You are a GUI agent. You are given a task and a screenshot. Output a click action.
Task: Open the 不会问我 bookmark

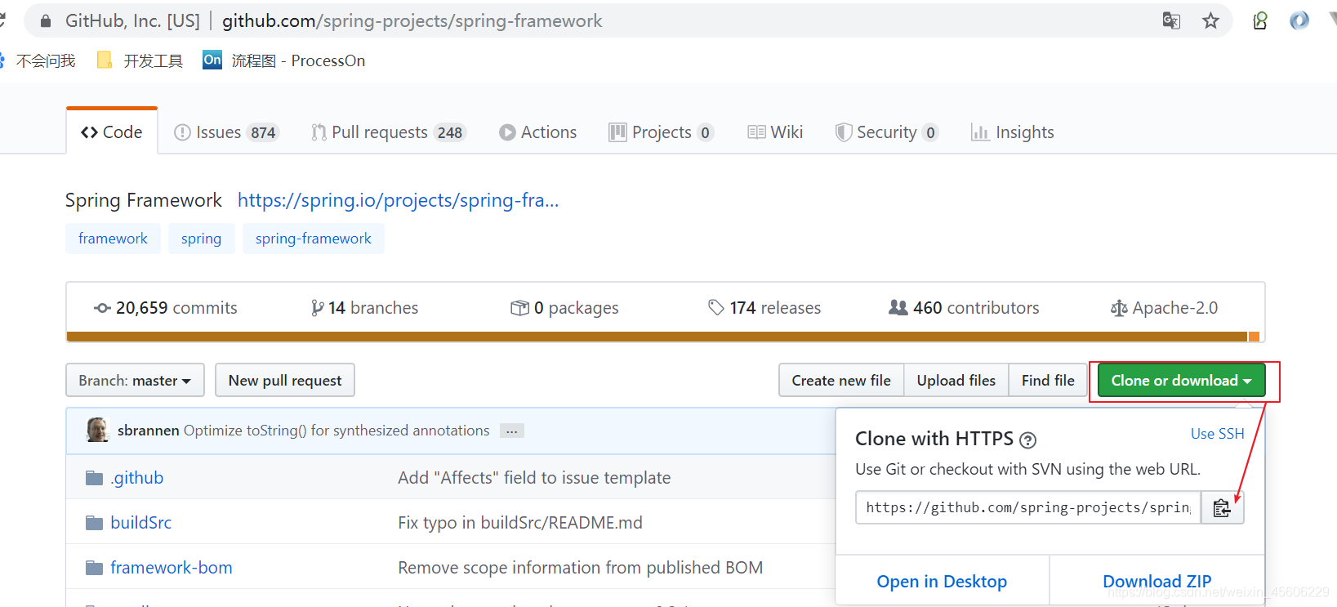coord(38,60)
